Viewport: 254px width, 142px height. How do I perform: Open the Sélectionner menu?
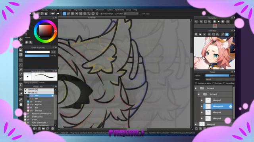(x=65, y=10)
